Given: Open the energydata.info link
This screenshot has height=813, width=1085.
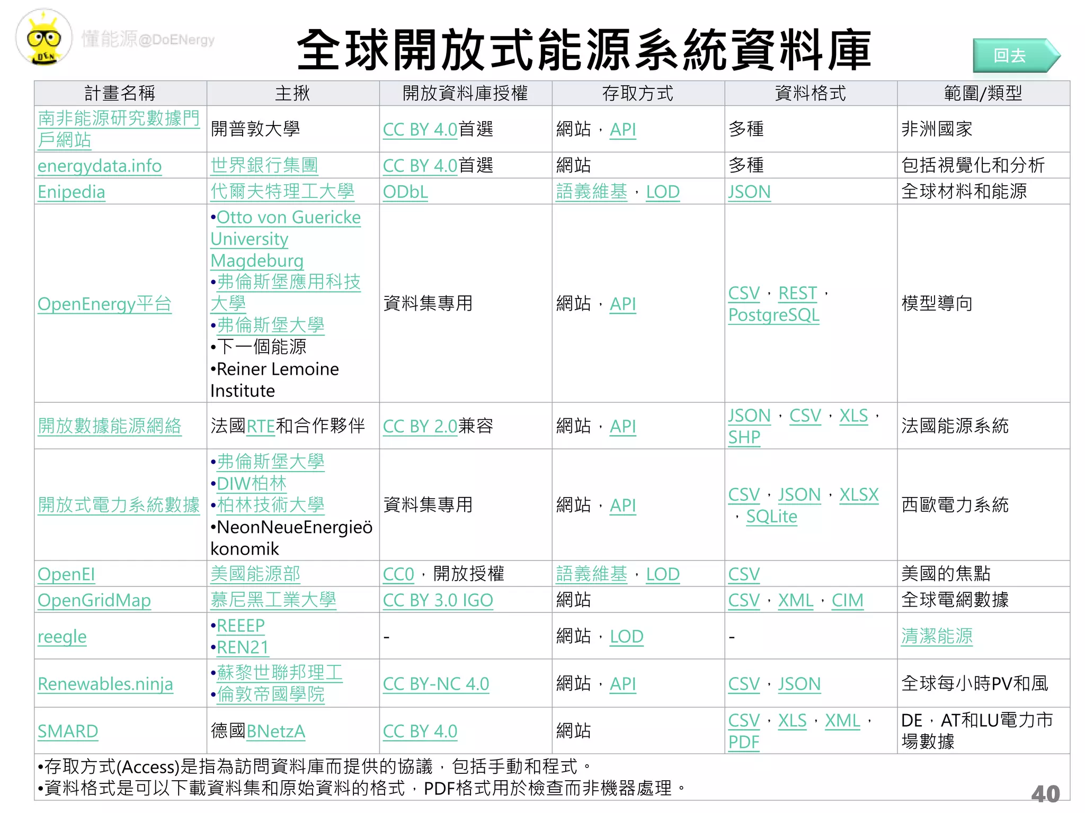Looking at the screenshot, I should pyautogui.click(x=100, y=166).
